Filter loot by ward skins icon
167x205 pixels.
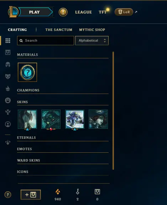(x=8, y=112)
